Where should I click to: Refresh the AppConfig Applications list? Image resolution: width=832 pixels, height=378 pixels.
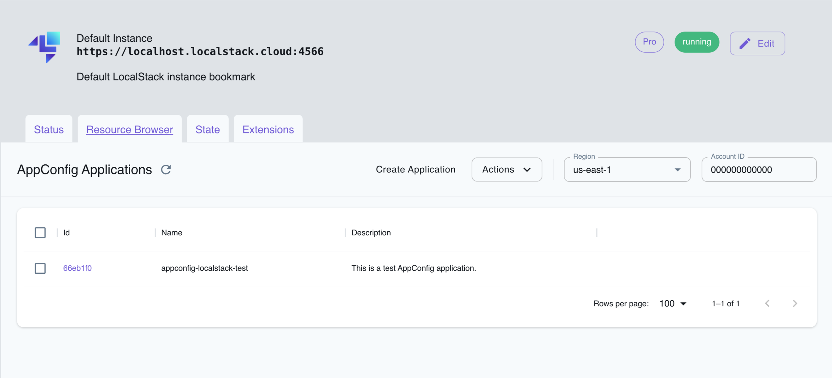coord(166,169)
